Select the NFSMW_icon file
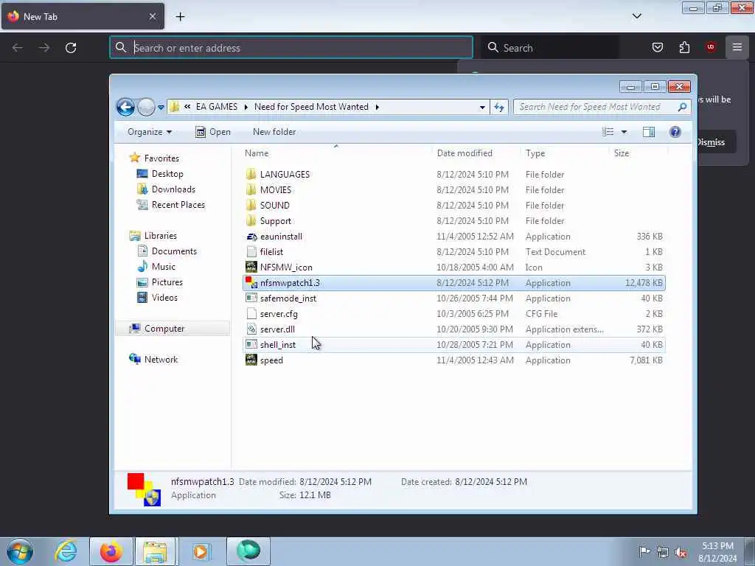This screenshot has height=566, width=755. coord(453,267)
